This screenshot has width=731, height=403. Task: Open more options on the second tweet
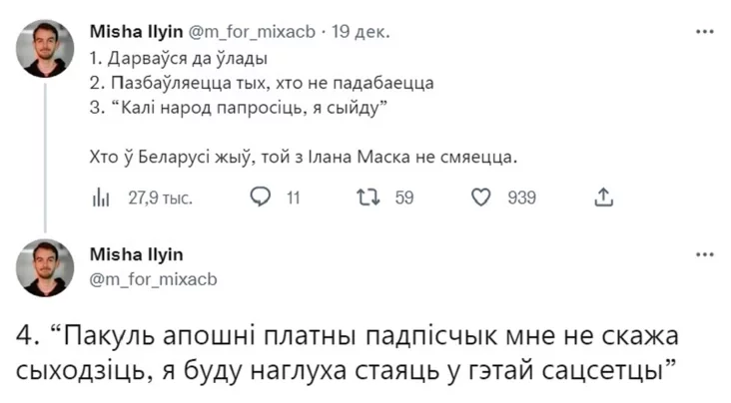(x=704, y=254)
